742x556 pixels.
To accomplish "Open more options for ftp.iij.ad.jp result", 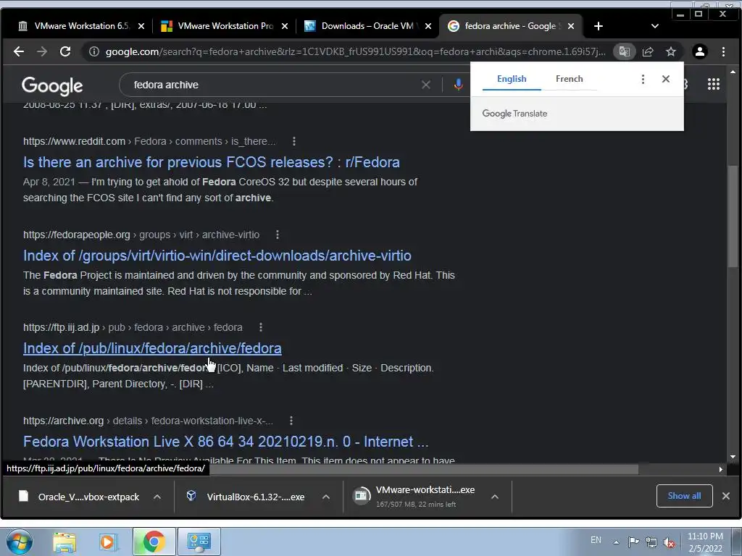I will coord(261,327).
